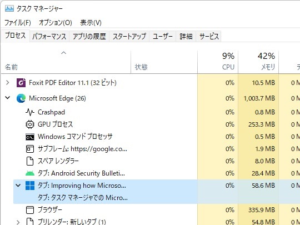
Task: Select the タブ: Improving how Microso... row
Action: click(157, 186)
